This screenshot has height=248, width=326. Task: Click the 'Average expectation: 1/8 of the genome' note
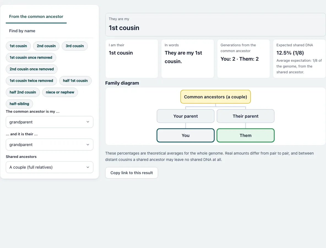point(299,66)
